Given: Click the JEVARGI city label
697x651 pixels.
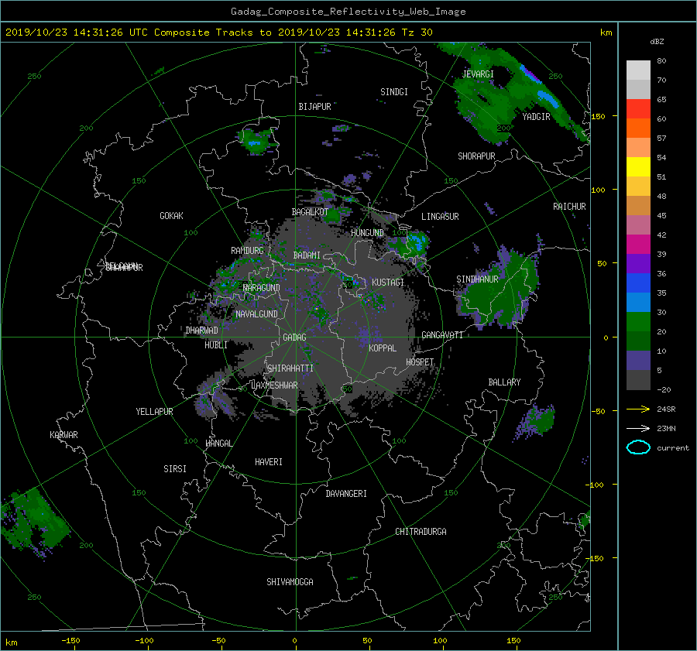Looking at the screenshot, I should (478, 74).
